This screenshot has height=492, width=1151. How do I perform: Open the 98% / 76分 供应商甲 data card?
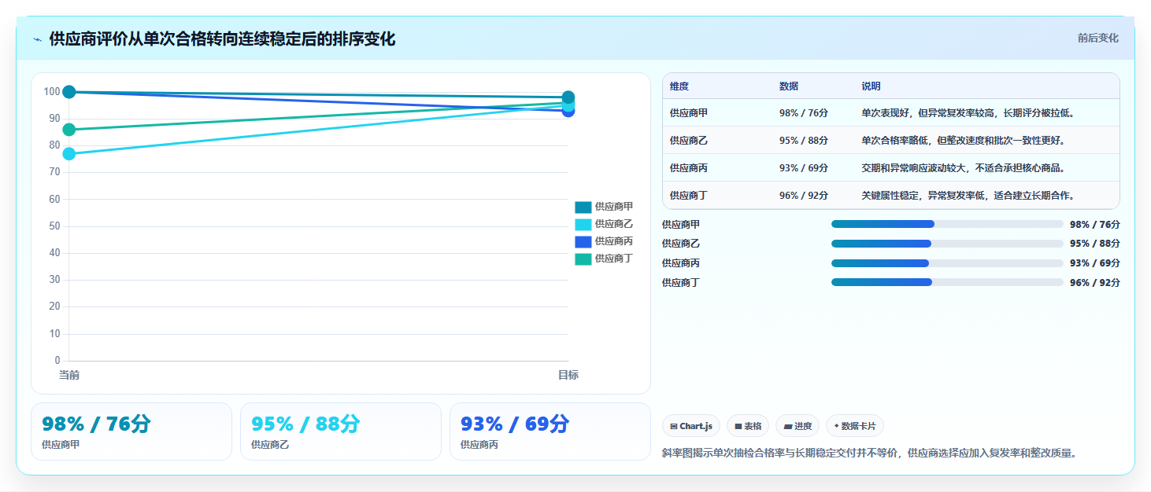point(131,431)
